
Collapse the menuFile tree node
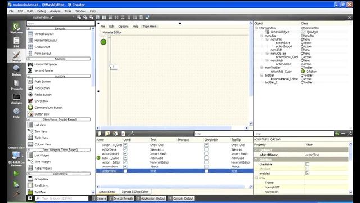click(x=267, y=39)
